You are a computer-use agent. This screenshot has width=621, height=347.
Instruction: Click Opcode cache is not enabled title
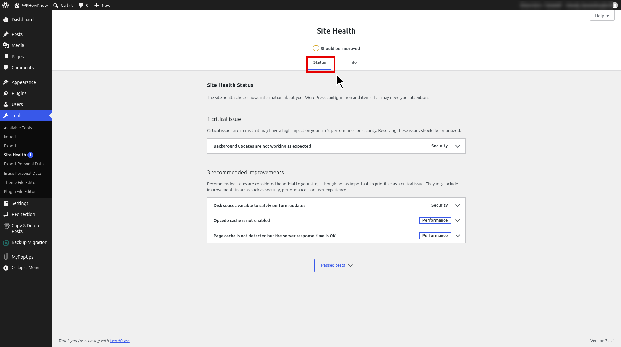pos(242,220)
